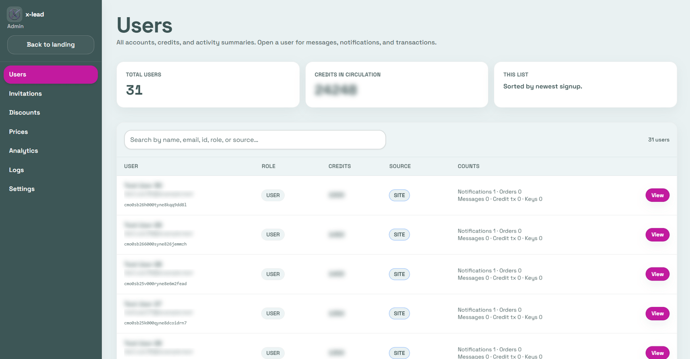
Task: Open the Users section
Action: (51, 74)
